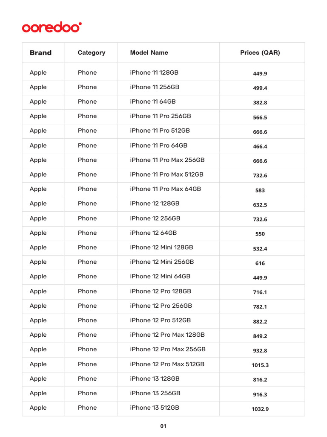Select the Category column header

click(x=91, y=53)
